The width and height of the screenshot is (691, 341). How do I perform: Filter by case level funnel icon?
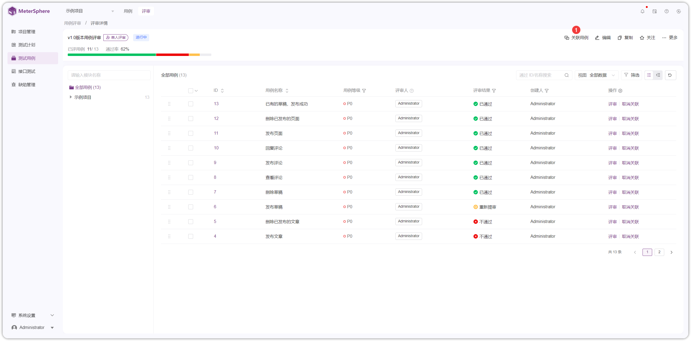coord(364,91)
